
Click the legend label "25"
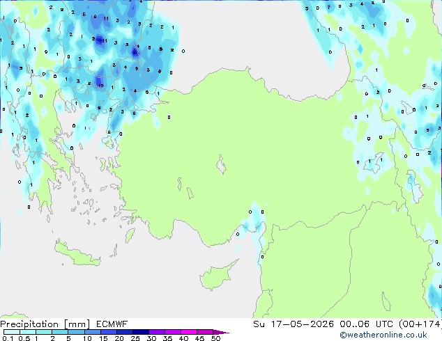point(135,338)
